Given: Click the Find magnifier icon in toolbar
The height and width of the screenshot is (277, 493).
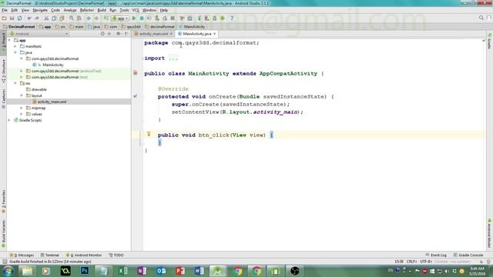Looking at the screenshot, I should tap(72, 18).
